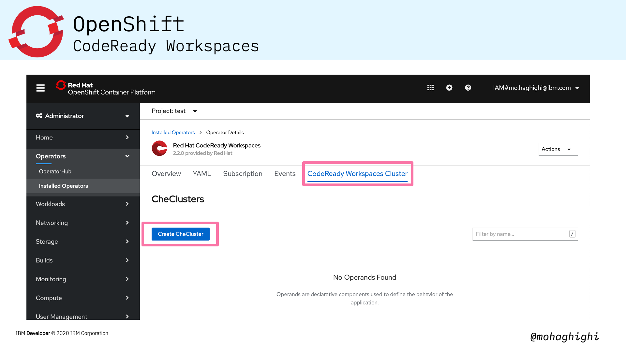This screenshot has width=626, height=352.
Task: Open the Administrator perspective switcher dropdown
Action: [83, 116]
